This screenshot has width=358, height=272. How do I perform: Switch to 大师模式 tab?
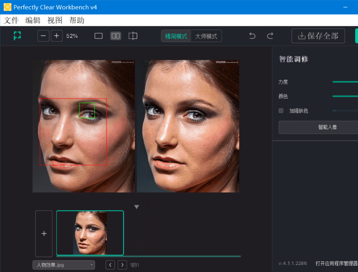[206, 36]
